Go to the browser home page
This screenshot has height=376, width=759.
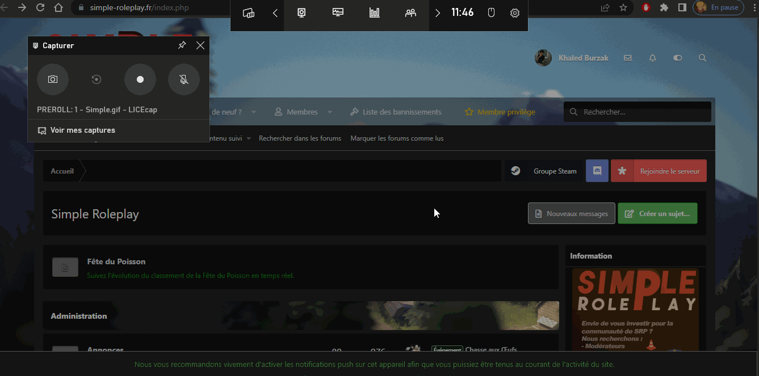(x=58, y=8)
